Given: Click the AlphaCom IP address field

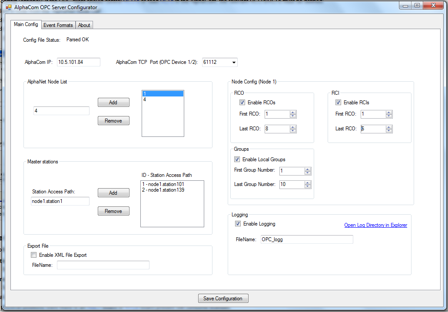Looking at the screenshot, I should pos(79,62).
